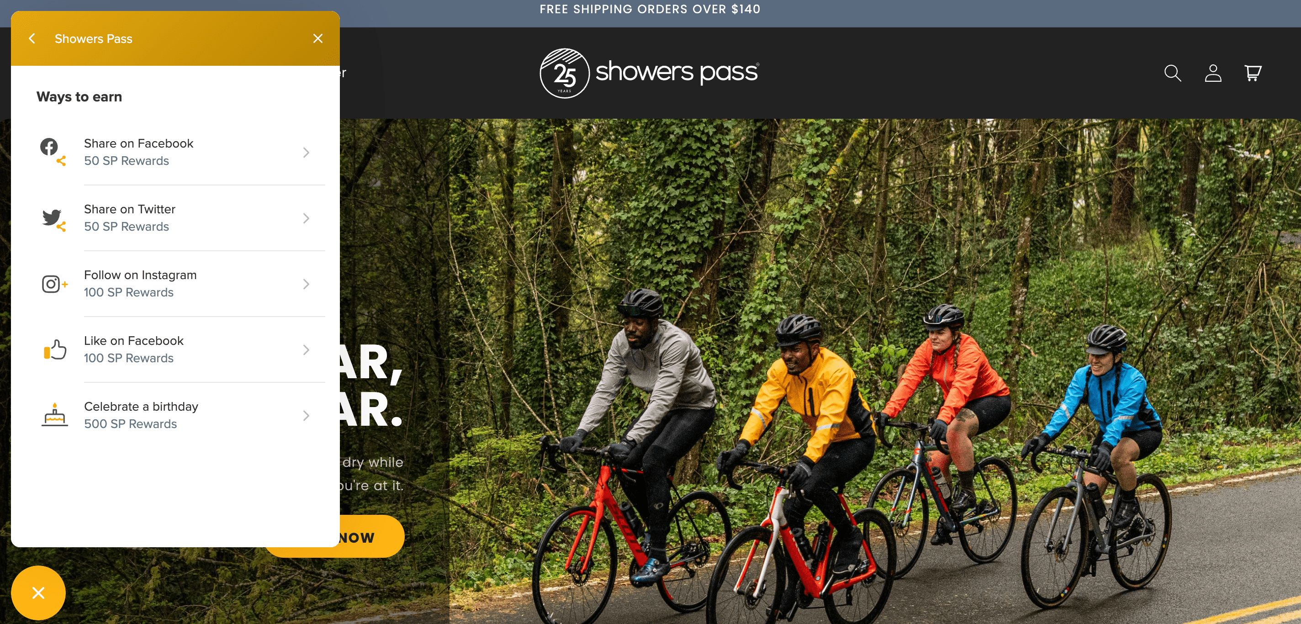Click the birthday cake icon
The width and height of the screenshot is (1301, 624).
[52, 415]
